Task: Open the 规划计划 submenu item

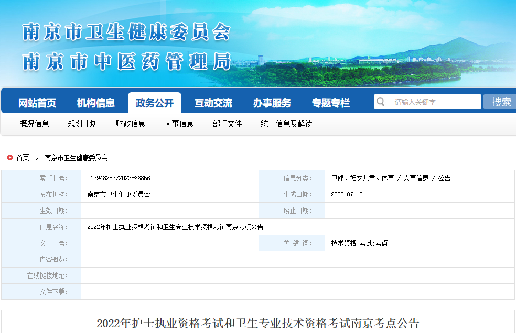Action: [x=83, y=124]
